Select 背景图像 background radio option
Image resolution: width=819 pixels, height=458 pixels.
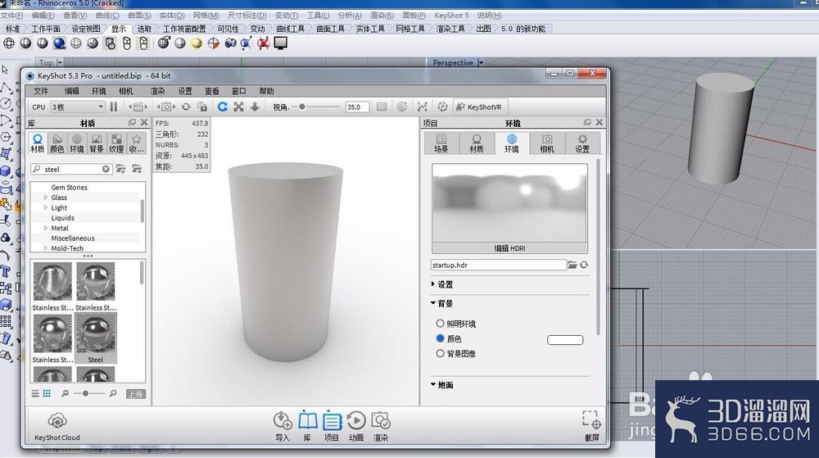click(x=441, y=354)
